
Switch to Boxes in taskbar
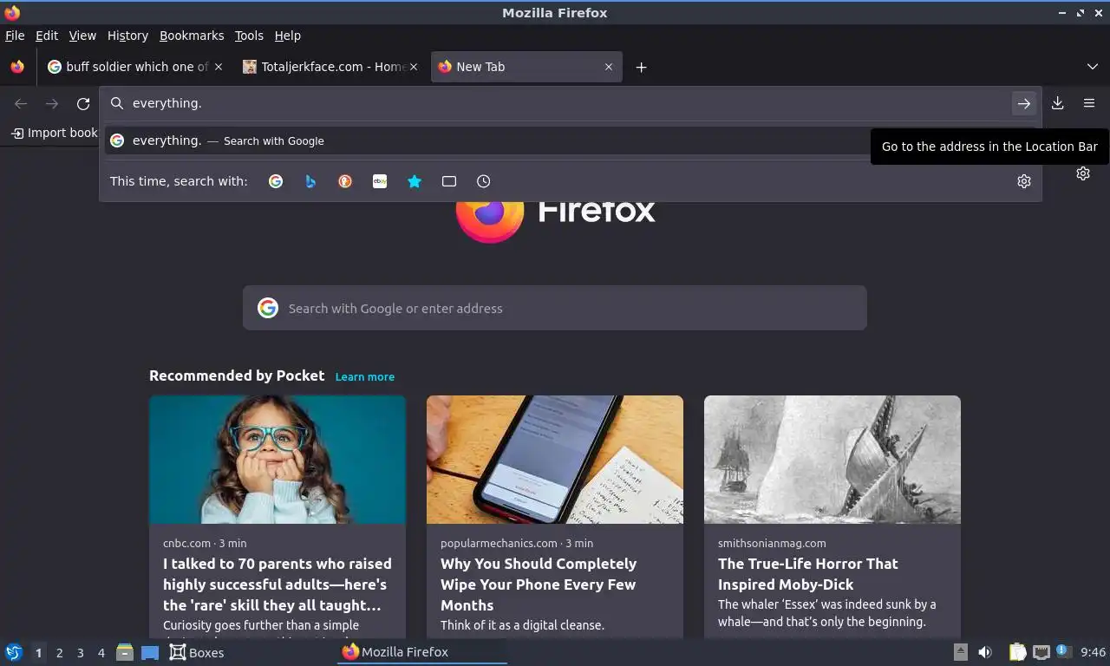click(x=197, y=652)
